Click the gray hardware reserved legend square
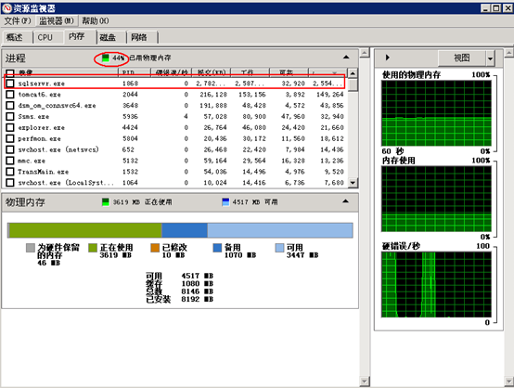 tap(31, 248)
